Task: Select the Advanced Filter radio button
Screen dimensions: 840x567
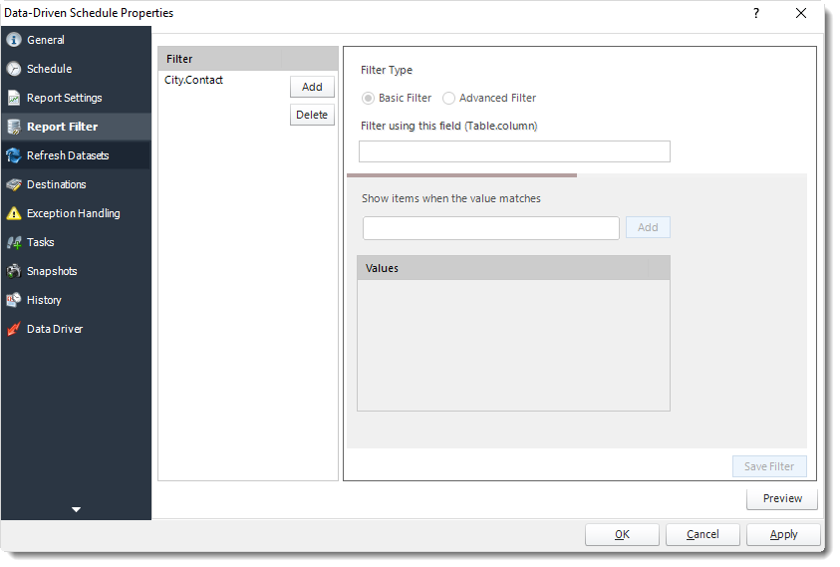Action: (x=449, y=98)
